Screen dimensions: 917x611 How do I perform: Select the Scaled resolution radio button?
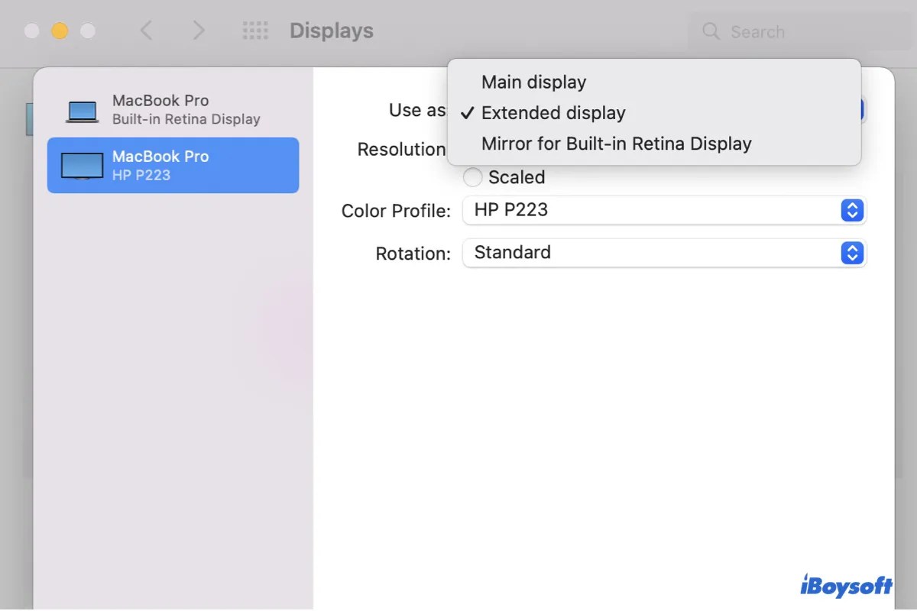(472, 177)
